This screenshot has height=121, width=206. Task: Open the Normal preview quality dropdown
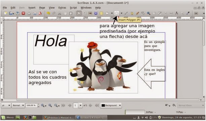pyautogui.click(x=18, y=106)
